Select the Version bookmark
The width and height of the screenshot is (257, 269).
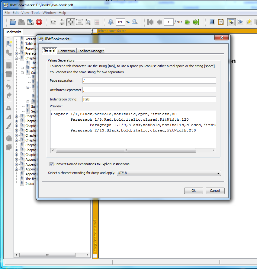coord(31,39)
